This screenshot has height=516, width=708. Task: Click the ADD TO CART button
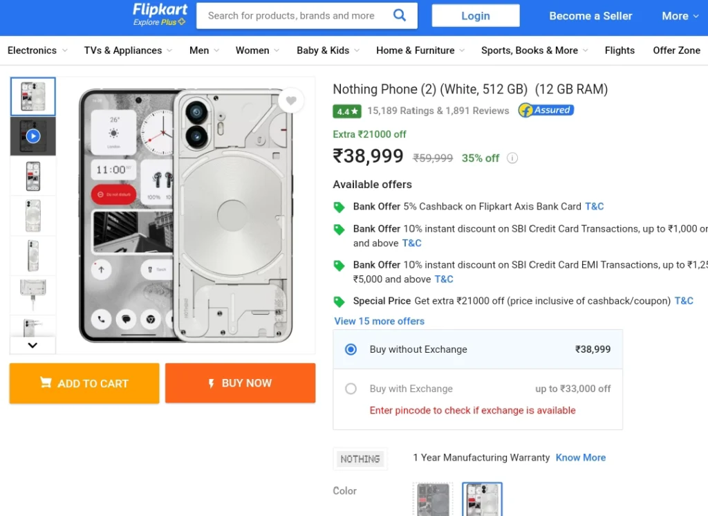(84, 383)
